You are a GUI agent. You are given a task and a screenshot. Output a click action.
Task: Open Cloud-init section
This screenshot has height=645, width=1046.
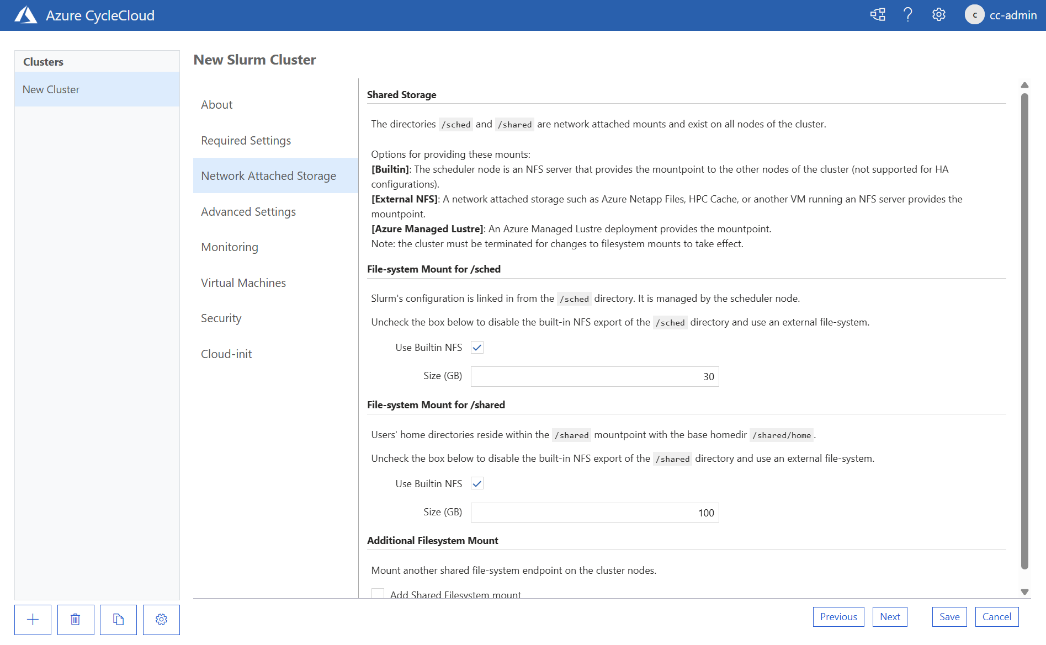[x=275, y=354]
